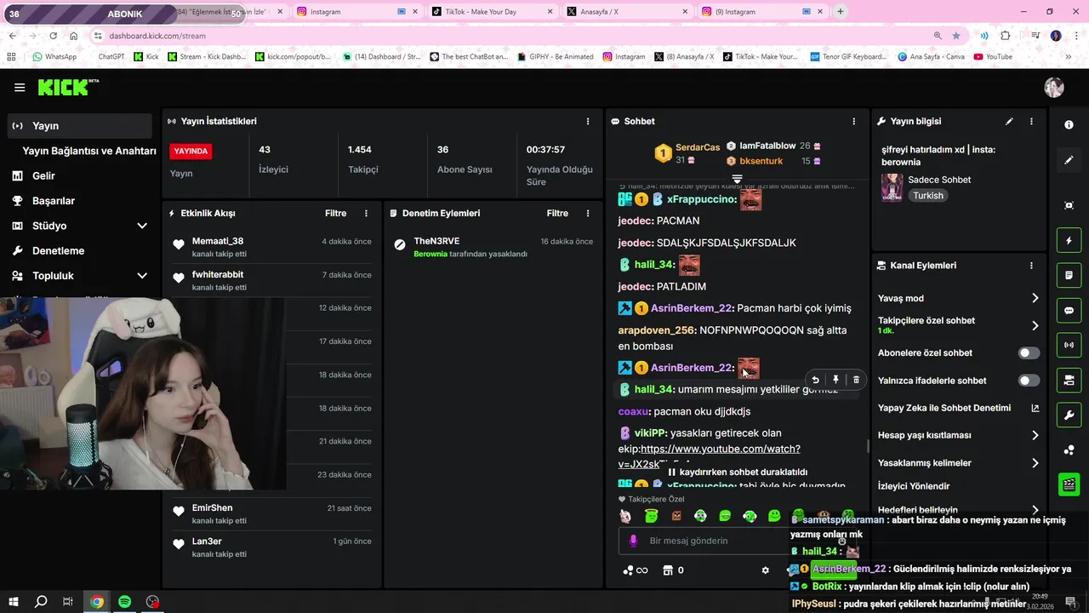Click YouTube link in vikiPP's message
Viewport: 1089px width, 613px height.
[x=710, y=456]
